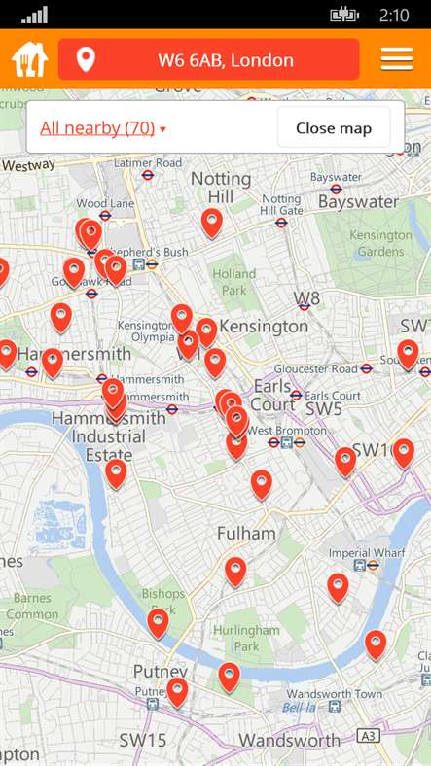Open the hamburger menu
Image resolution: width=431 pixels, height=766 pixels.
point(397,59)
